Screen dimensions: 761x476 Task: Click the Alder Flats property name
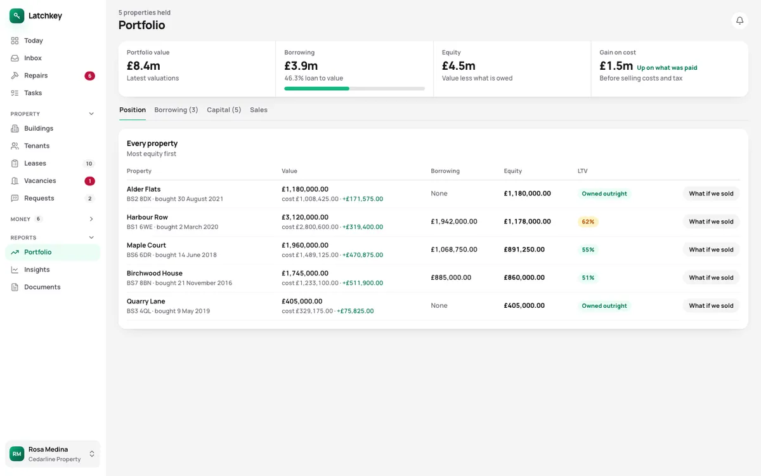pos(144,189)
